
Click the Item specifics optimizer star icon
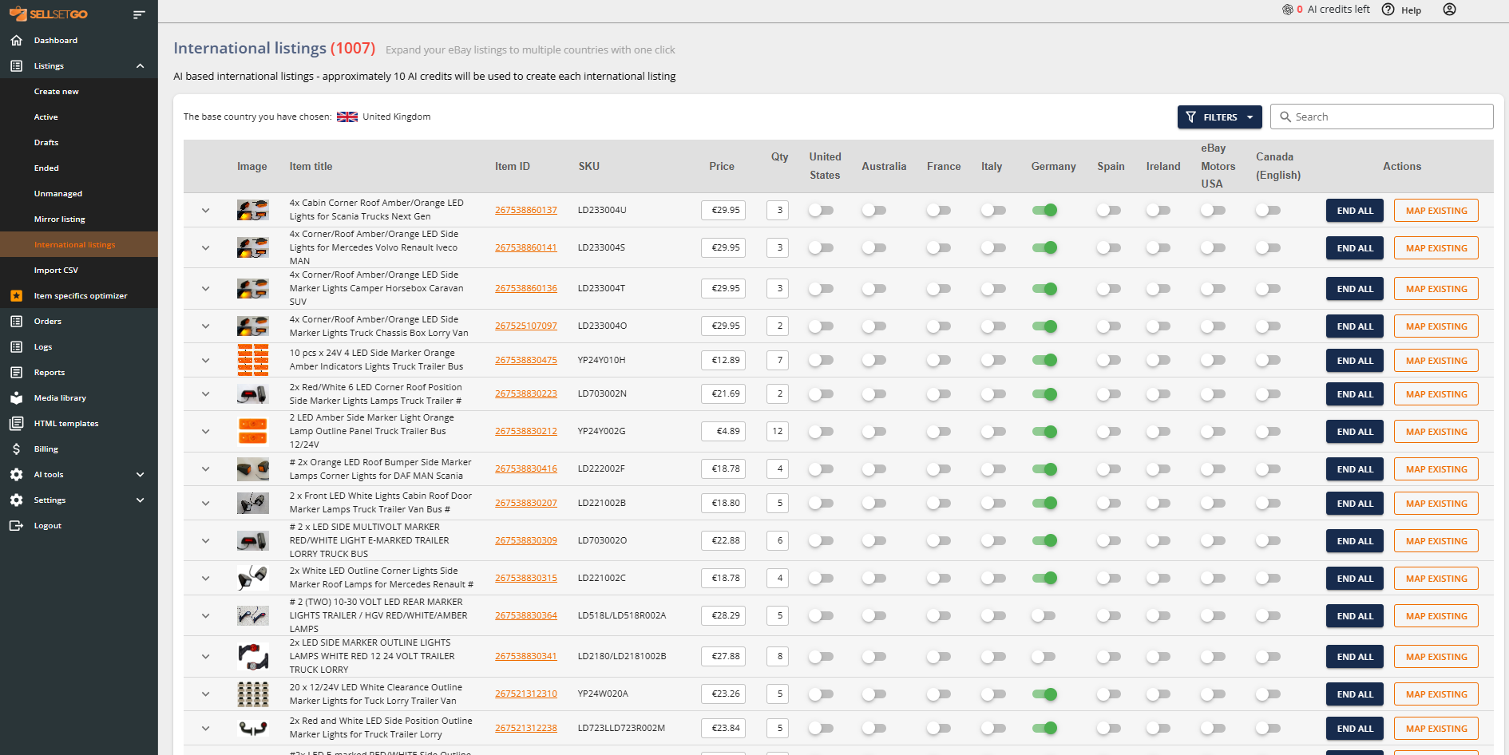[16, 296]
